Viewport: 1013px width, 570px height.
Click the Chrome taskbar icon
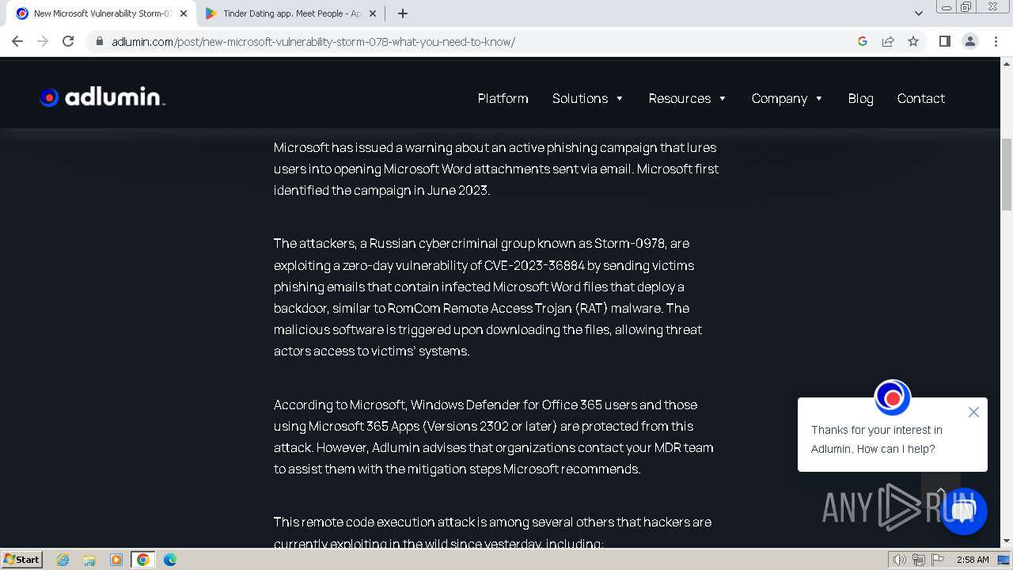(142, 559)
